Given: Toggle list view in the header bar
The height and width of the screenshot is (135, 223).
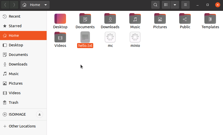Looking at the screenshot, I should [x=166, y=5].
